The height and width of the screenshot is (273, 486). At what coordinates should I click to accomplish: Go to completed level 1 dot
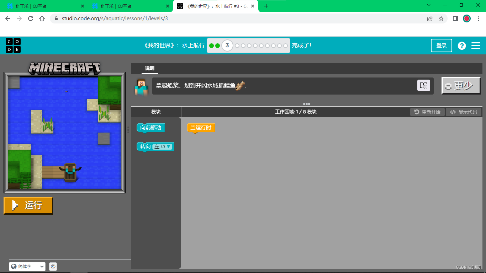[x=211, y=45]
